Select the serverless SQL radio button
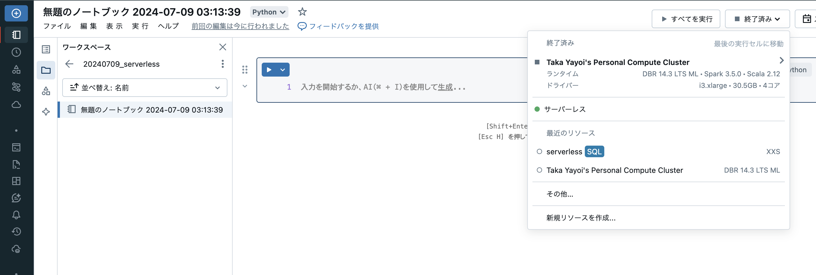The image size is (816, 275). [539, 152]
